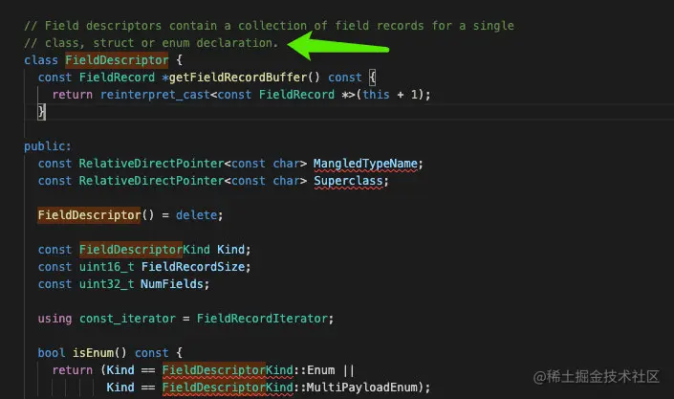The height and width of the screenshot is (399, 674).
Task: Click FieldDescriptorKind on the Kind declaration line
Action: (144, 250)
